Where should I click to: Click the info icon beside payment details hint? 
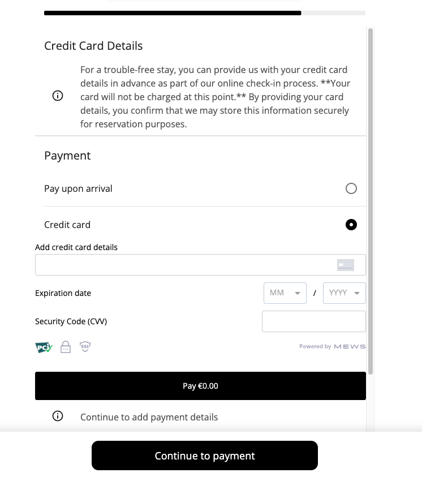click(x=57, y=416)
